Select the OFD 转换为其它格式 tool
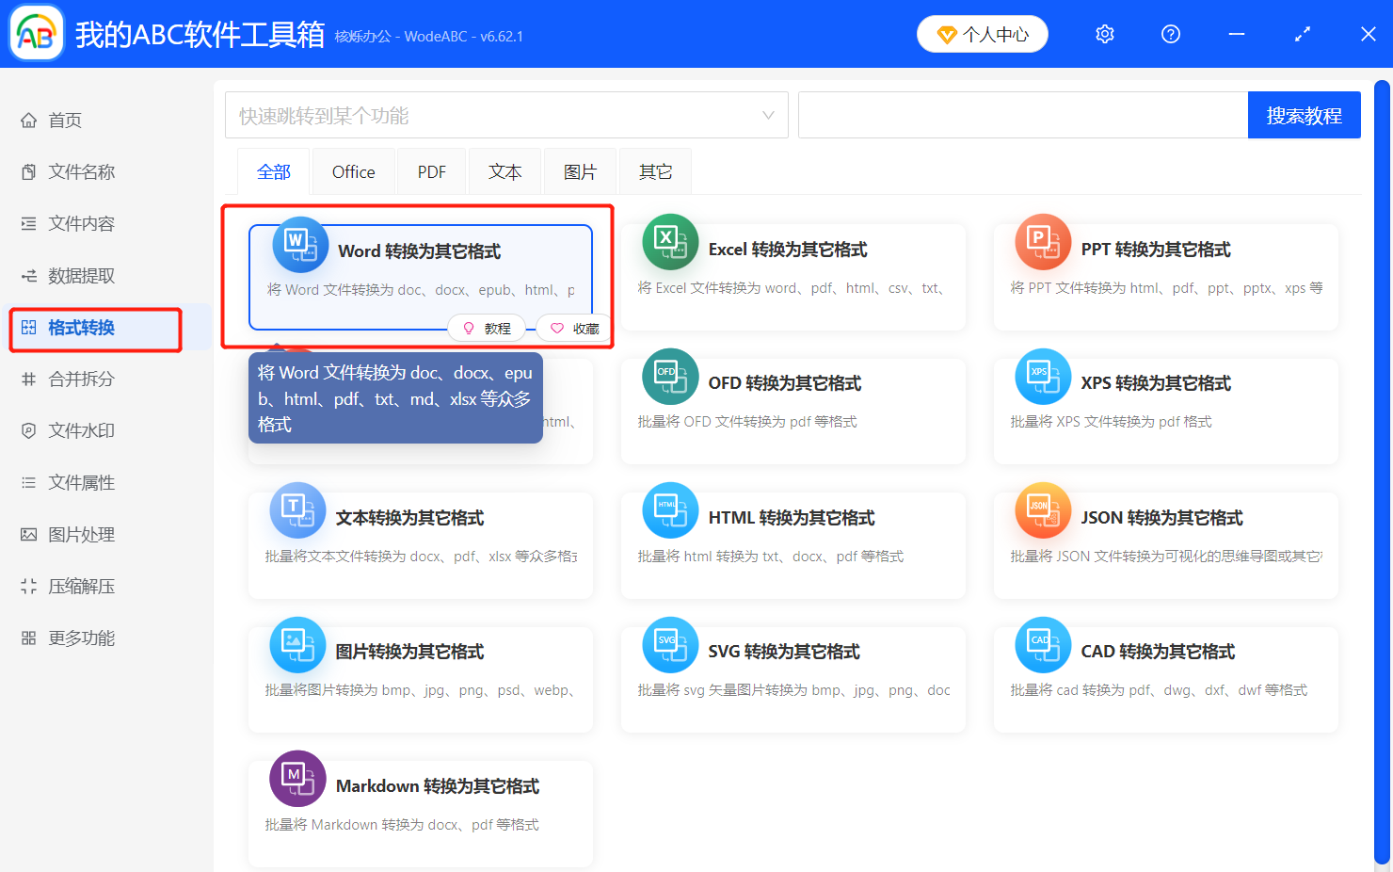 [793, 383]
